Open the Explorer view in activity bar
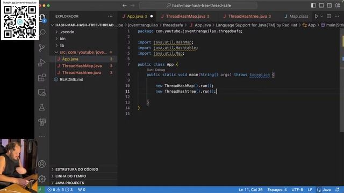The height and width of the screenshot is (193, 344). (42, 18)
